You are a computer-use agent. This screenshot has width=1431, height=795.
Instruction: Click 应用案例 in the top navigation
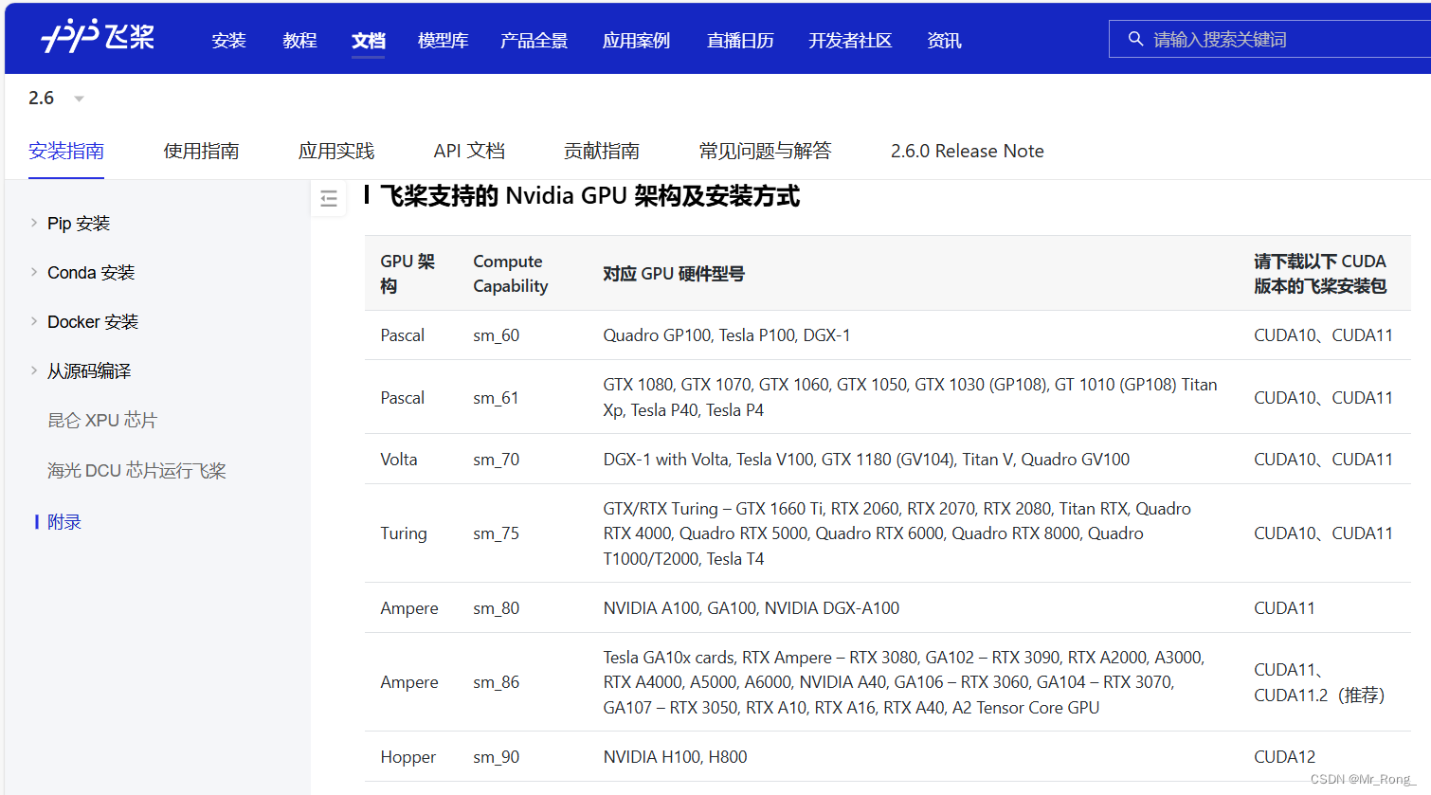636,40
